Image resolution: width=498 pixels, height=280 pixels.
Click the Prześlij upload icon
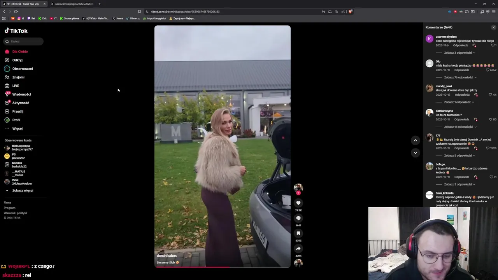point(7,111)
